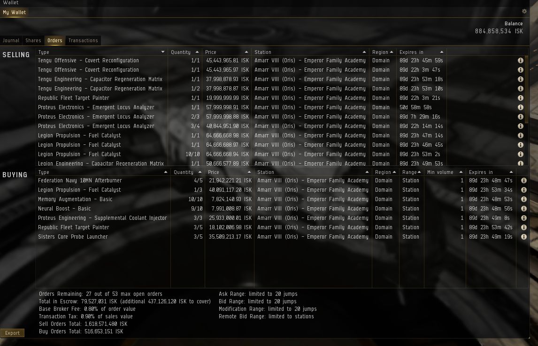Sort selling orders by Type column arrow

[x=163, y=52]
